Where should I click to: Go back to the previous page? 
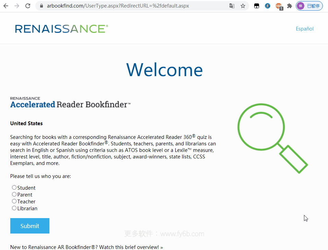pyautogui.click(x=6, y=6)
